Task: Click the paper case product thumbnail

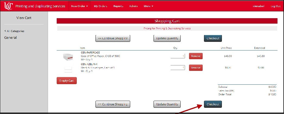Action: 68,56
